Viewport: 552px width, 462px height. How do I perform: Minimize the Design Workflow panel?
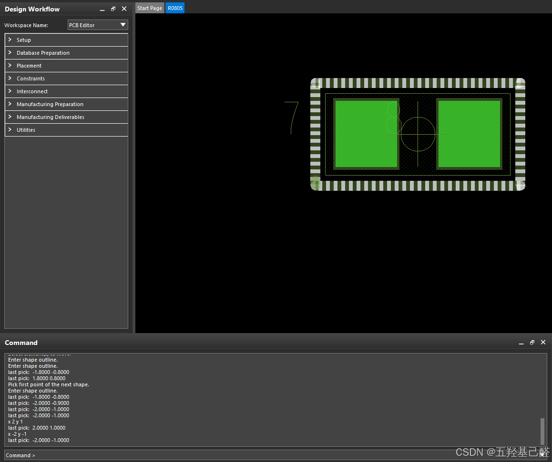[x=102, y=9]
